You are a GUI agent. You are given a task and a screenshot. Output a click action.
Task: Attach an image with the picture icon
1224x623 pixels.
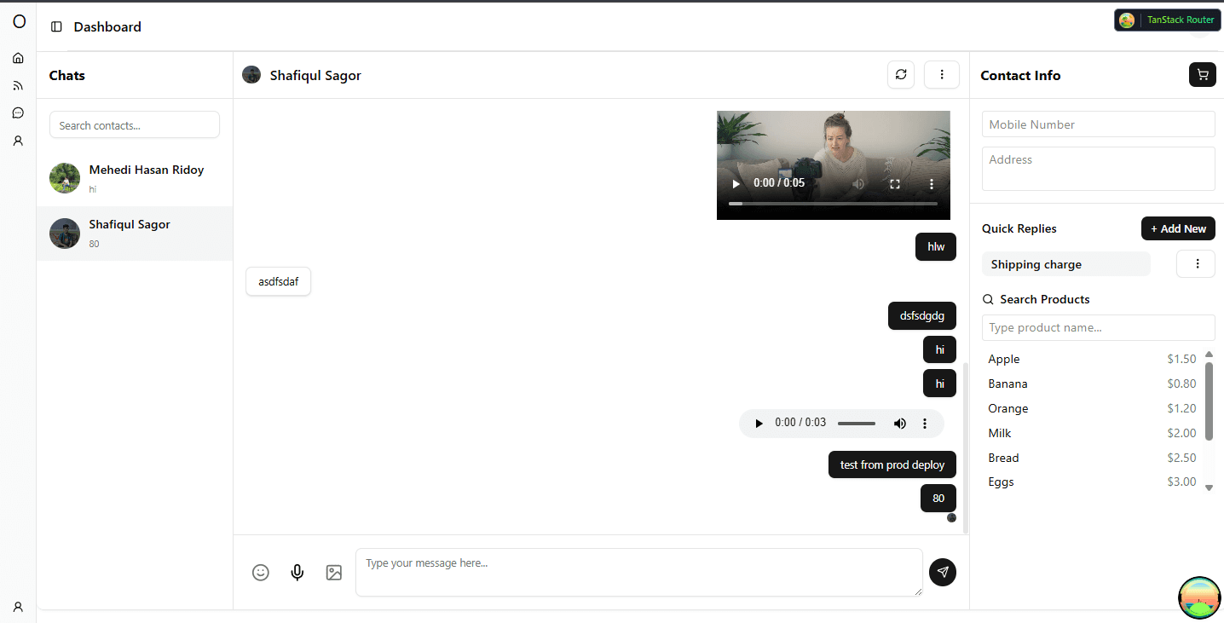click(334, 573)
